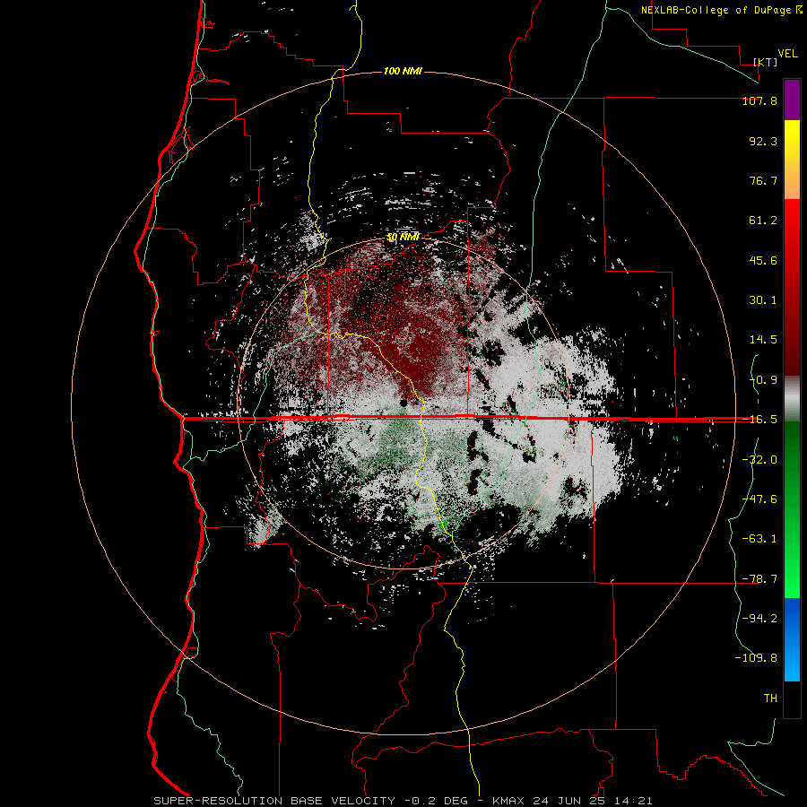Click the VEL legend title
The image size is (807, 807).
[x=787, y=54]
